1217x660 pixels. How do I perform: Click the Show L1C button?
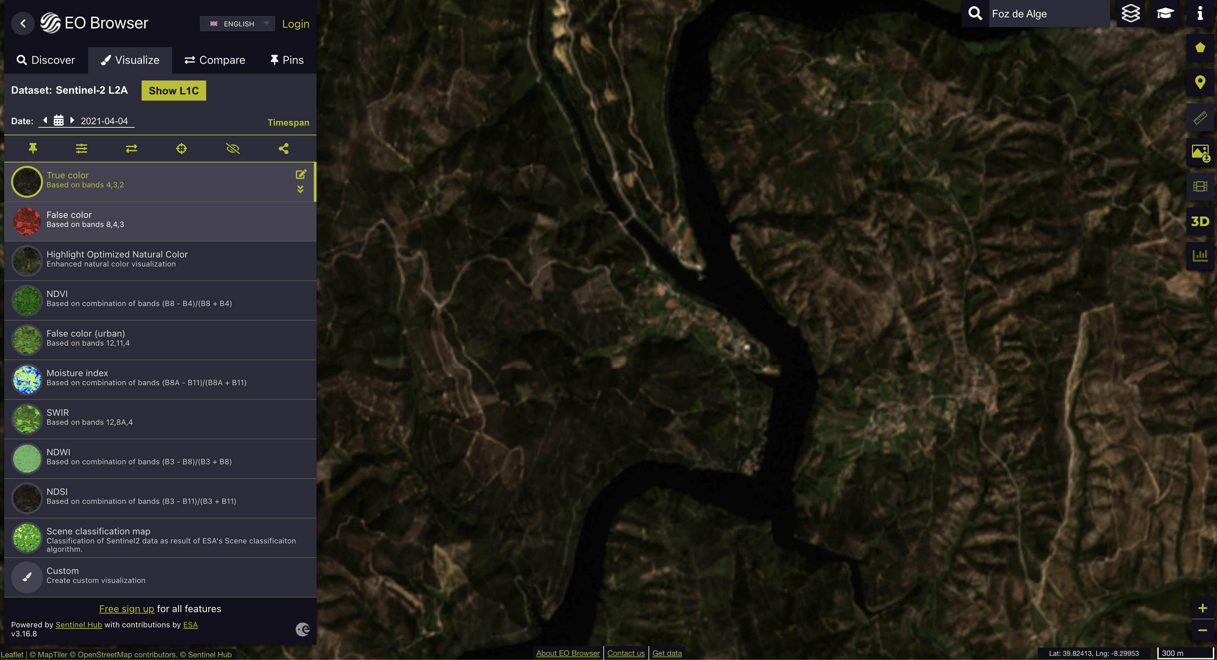(173, 91)
